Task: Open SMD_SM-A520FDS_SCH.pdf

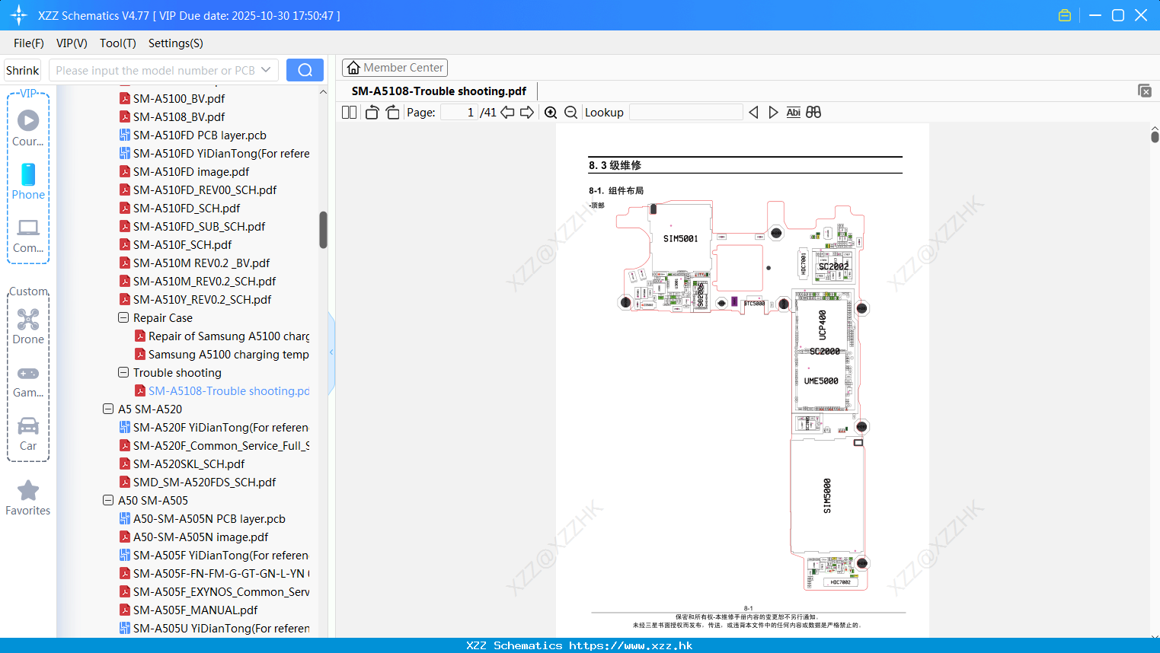Action: [205, 482]
